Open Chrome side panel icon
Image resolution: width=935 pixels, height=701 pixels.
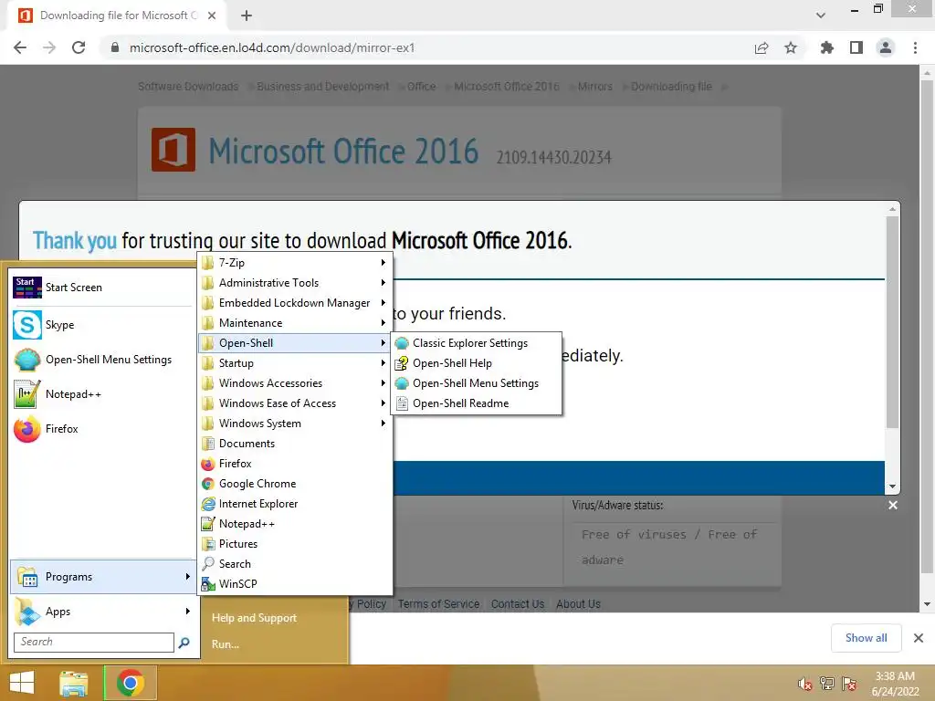tap(856, 47)
